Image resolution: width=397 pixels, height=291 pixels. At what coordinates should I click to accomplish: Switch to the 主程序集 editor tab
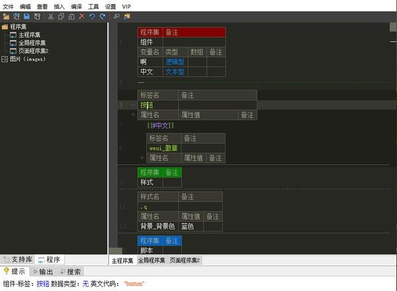tap(122, 261)
